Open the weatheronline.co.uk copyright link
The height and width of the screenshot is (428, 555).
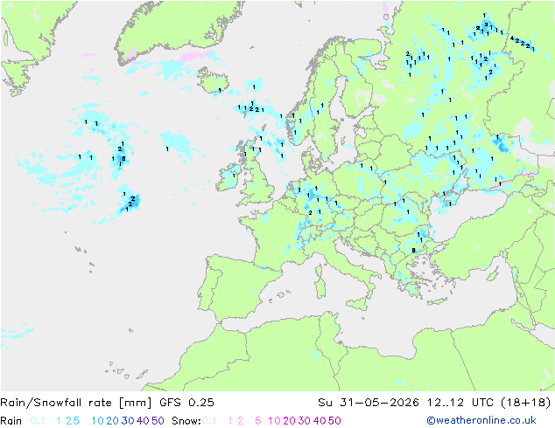tap(481, 420)
